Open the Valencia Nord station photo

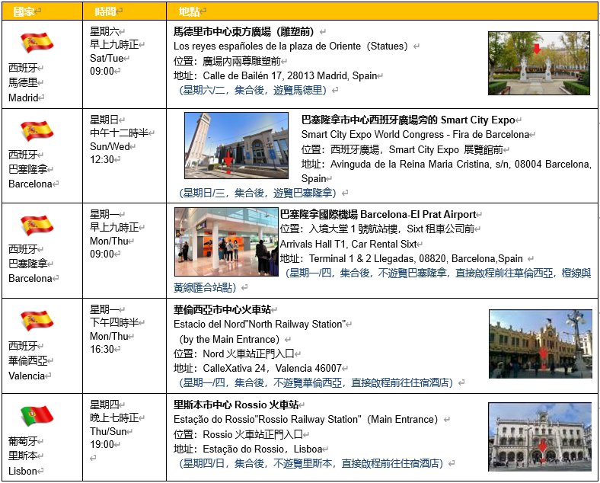click(x=541, y=344)
